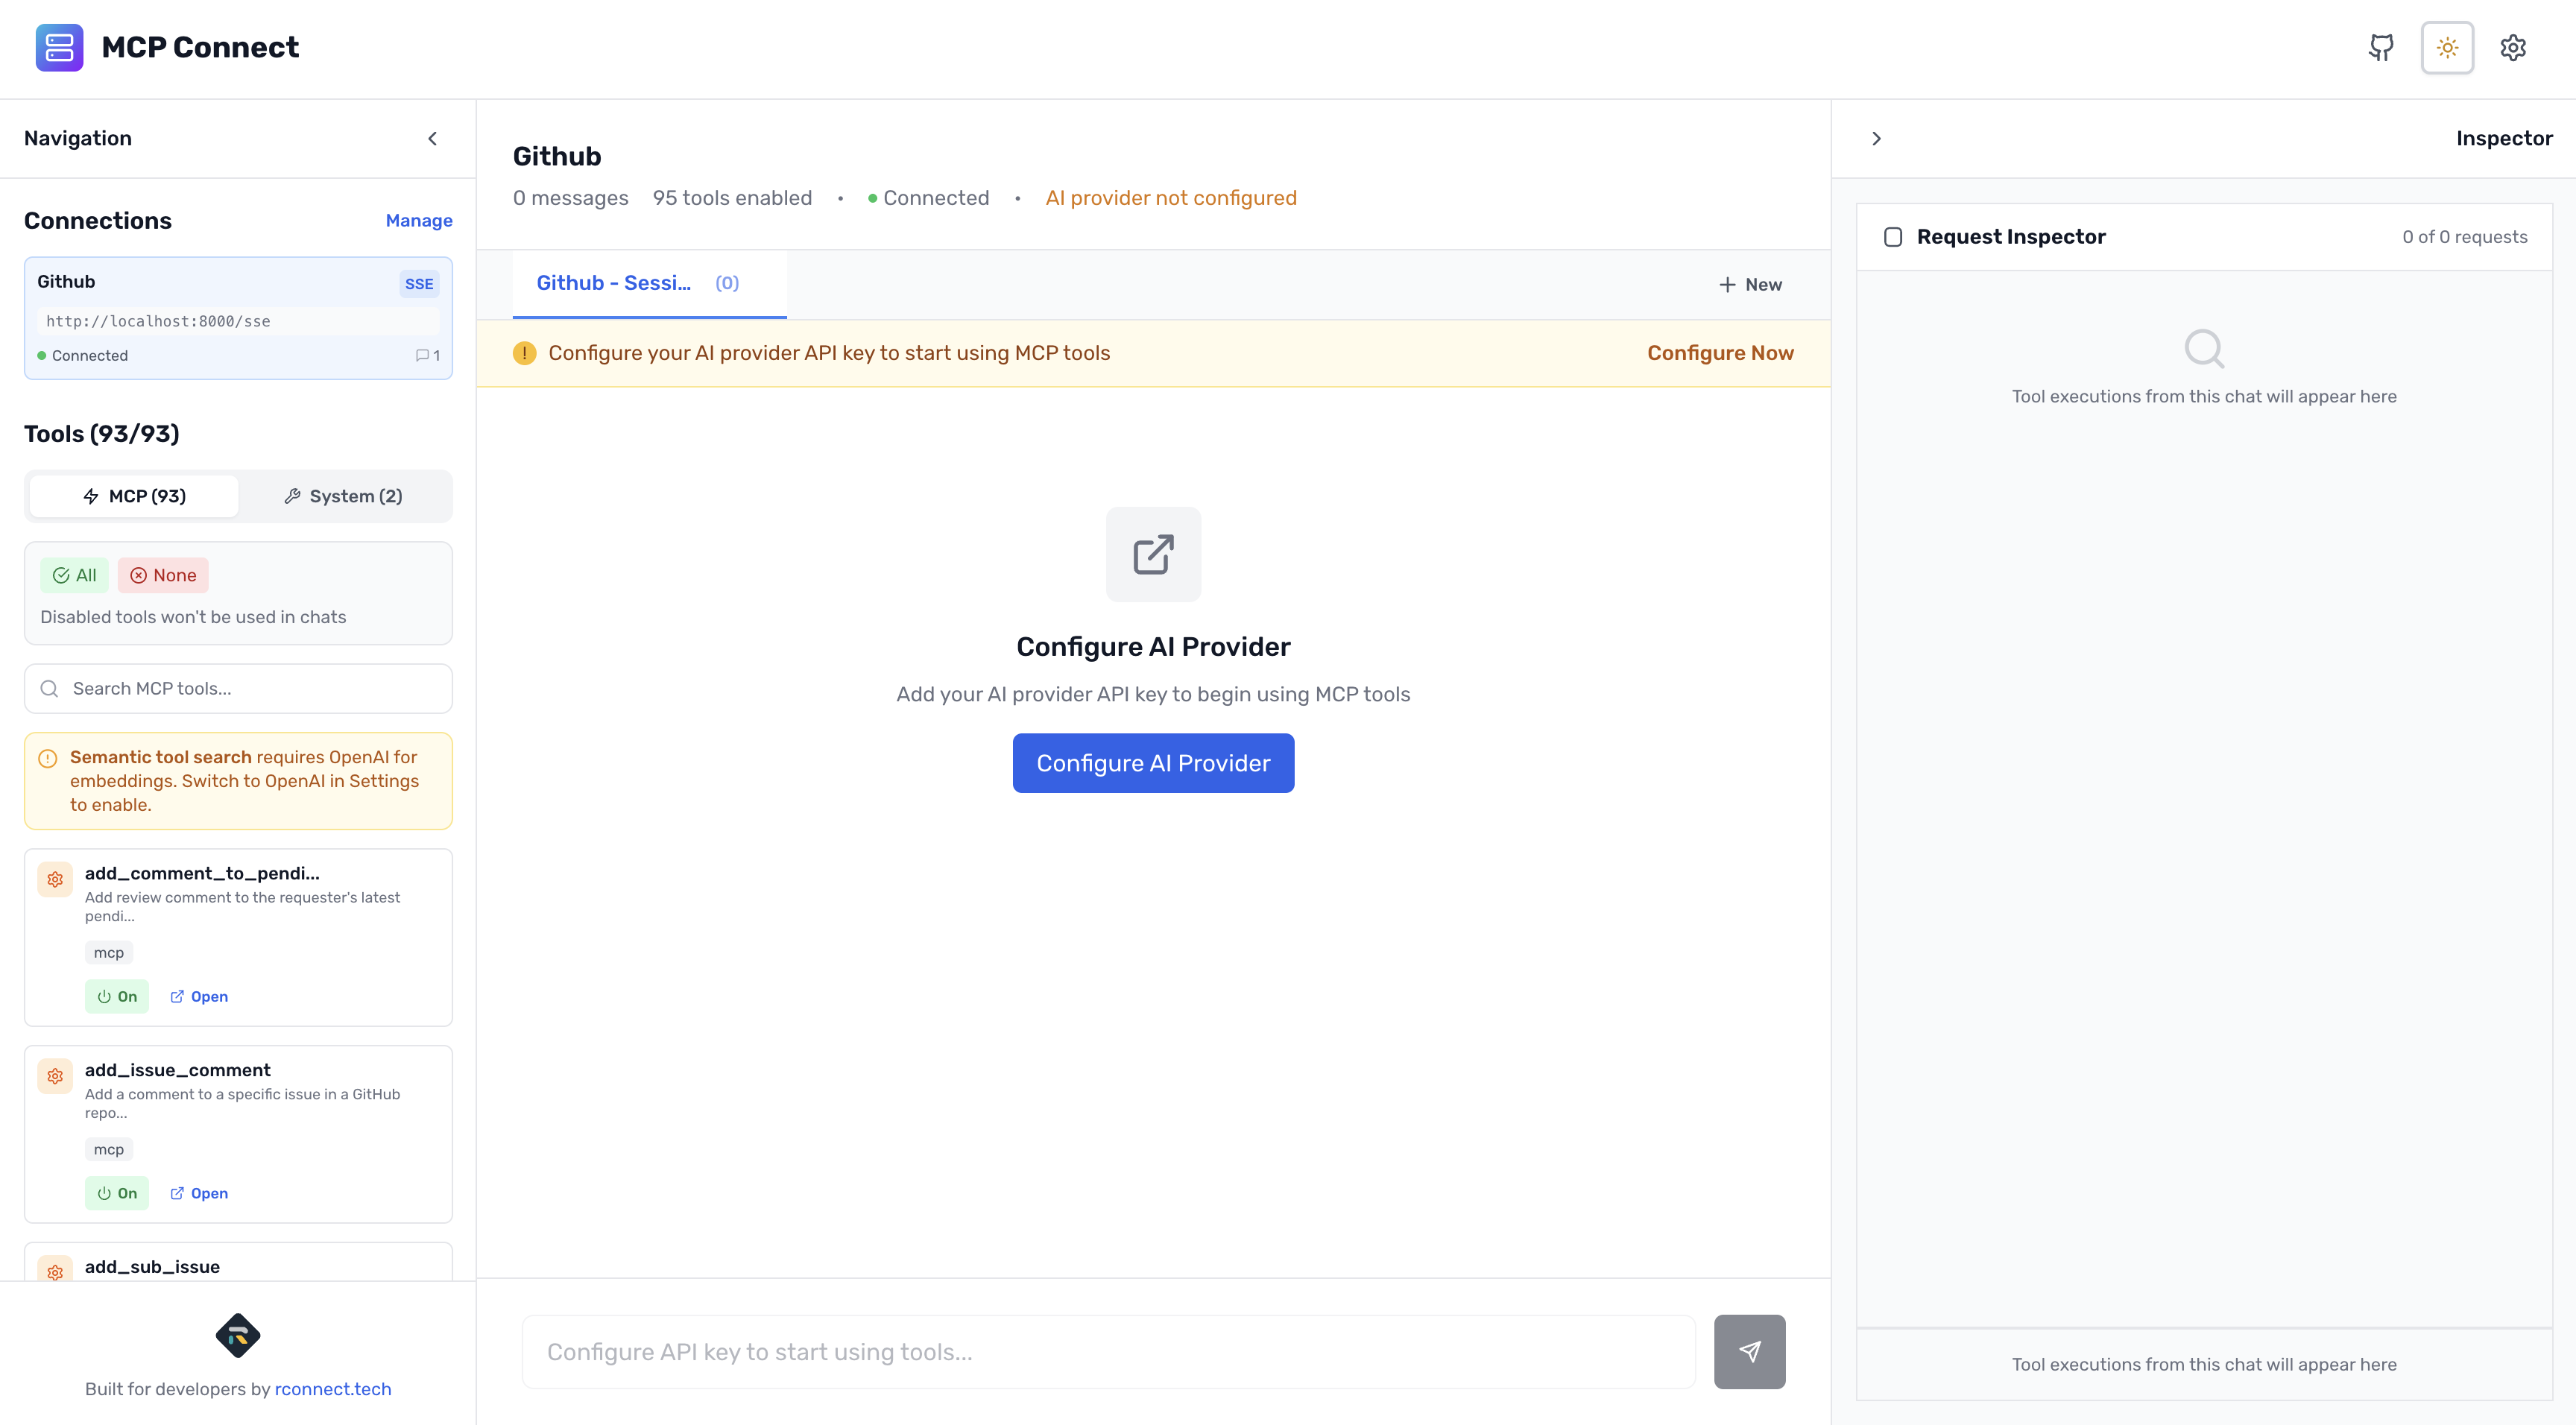Switch to System (2) tools tab
Viewport: 2576px width, 1425px height.
pos(344,496)
